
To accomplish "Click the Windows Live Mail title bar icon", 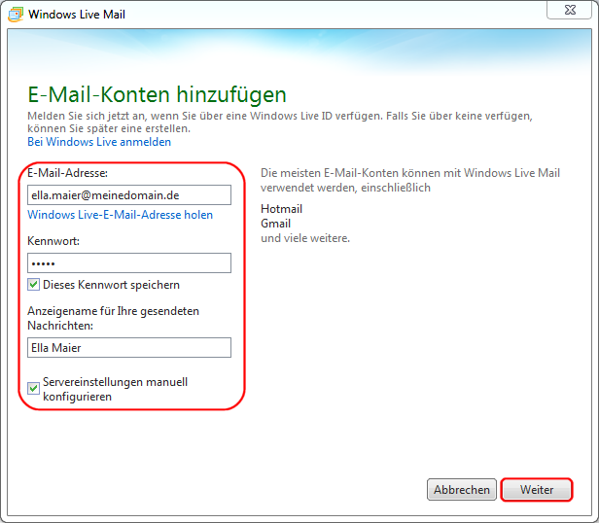I will coord(16,15).
